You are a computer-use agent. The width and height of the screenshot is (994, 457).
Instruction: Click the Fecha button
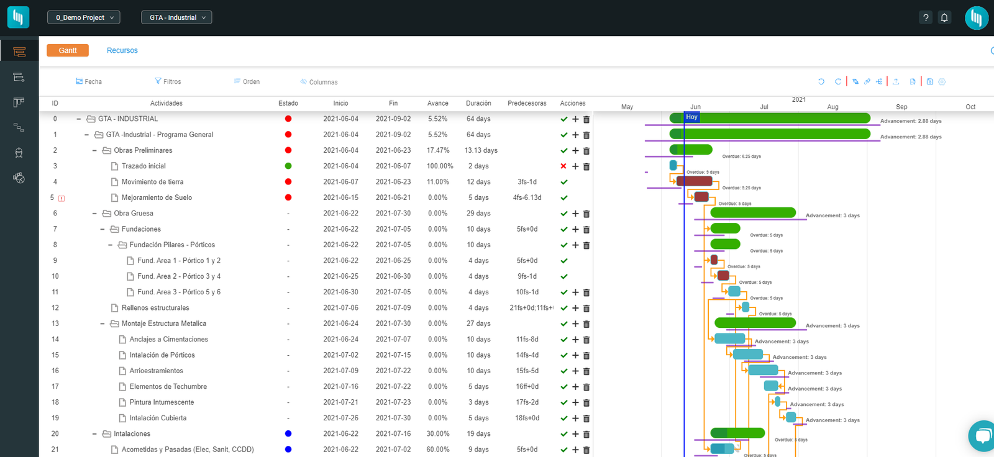coord(89,81)
